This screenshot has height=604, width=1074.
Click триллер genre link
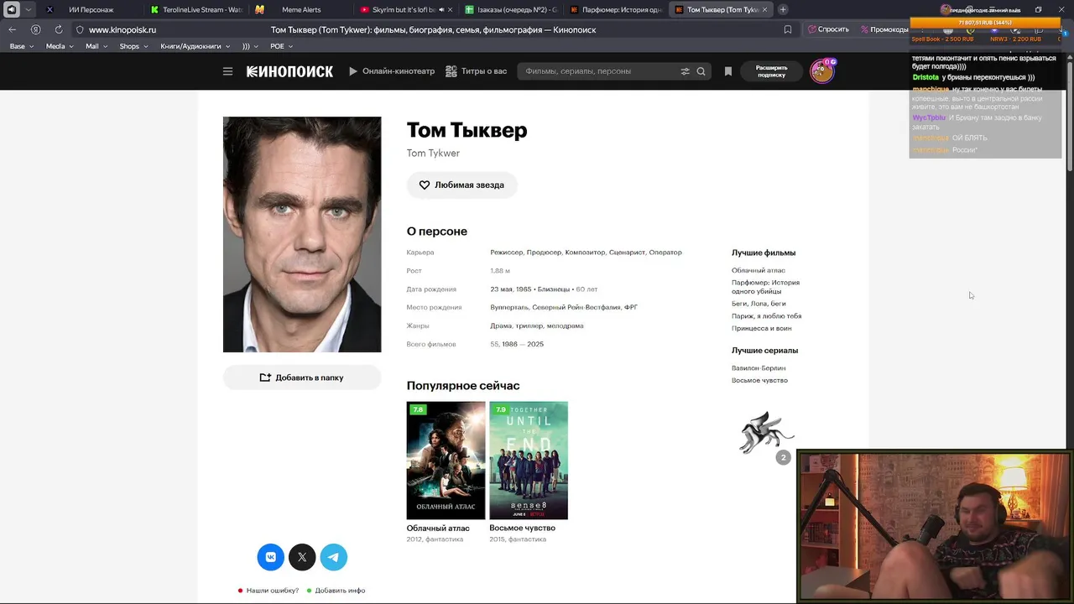[529, 326]
